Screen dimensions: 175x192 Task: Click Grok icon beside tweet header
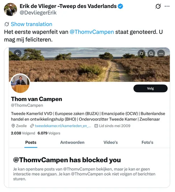pos(158,6)
